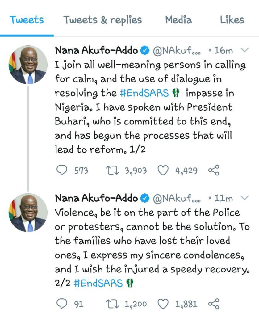The height and width of the screenshot is (316, 259).
Task: Share the second tweet about condolences
Action: click(x=214, y=304)
